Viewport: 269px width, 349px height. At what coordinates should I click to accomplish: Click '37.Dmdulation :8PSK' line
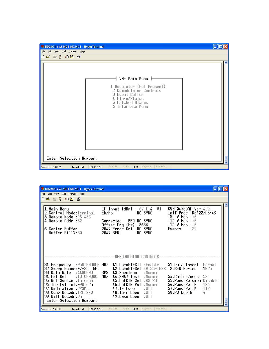[x=65, y=288]
